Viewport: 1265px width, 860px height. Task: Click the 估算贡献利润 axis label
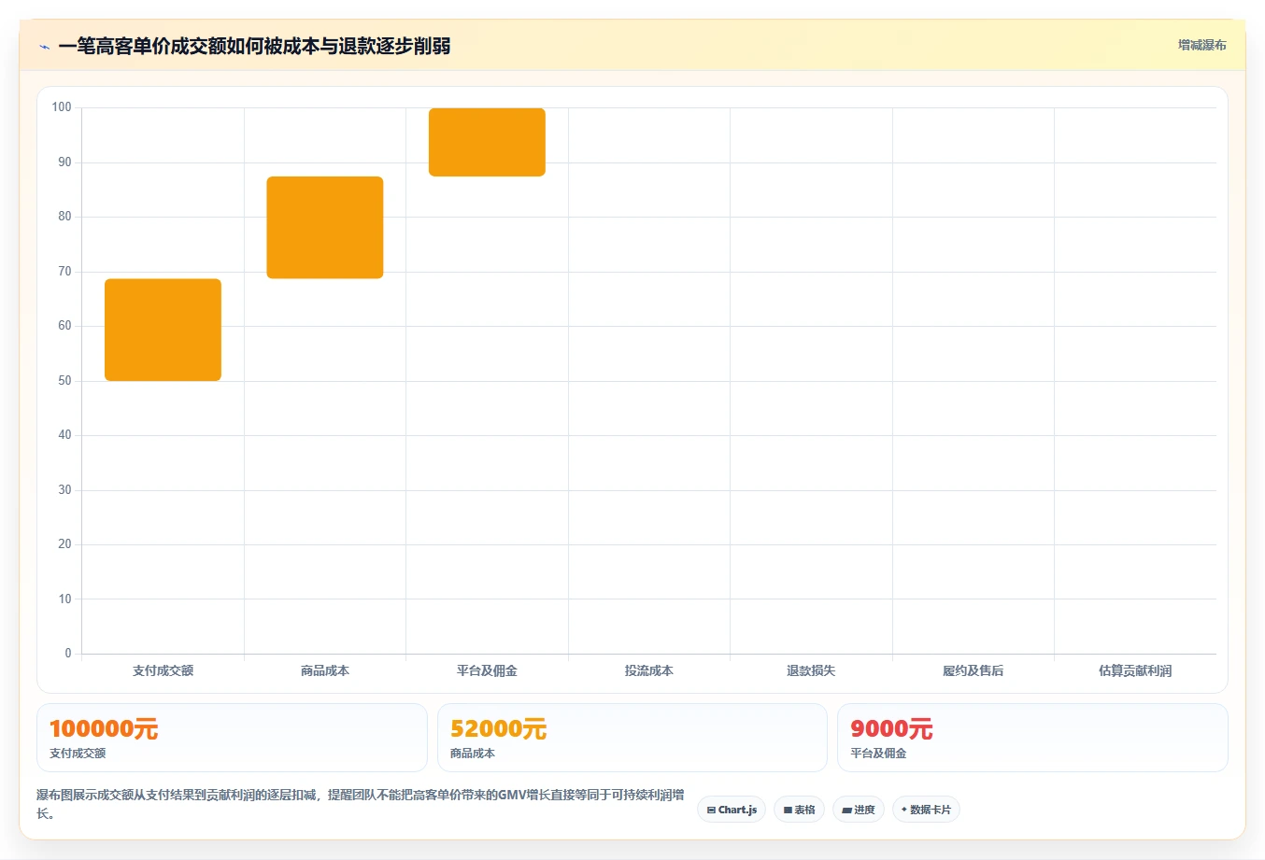click(1135, 670)
